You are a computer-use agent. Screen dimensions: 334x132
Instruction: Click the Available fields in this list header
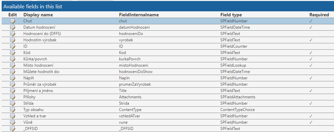pos(33,7)
